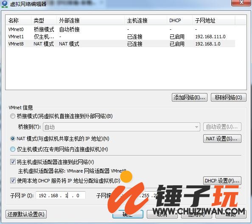
Task: Open NAT 设置(S) dialog
Action: click(x=222, y=139)
